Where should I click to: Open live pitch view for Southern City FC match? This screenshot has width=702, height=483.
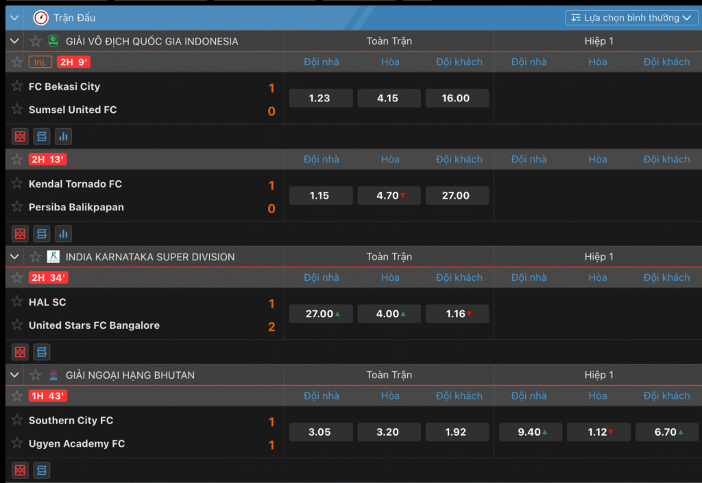tap(20, 470)
